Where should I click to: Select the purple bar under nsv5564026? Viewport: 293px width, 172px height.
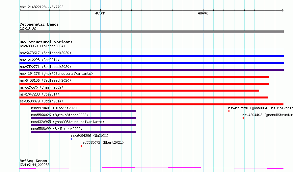84,118
